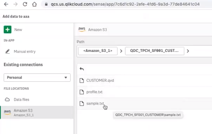Viewport: 212px width, 134px height.
Task: Click chevron after <Amazon_S3_1> path
Action: (x=121, y=51)
